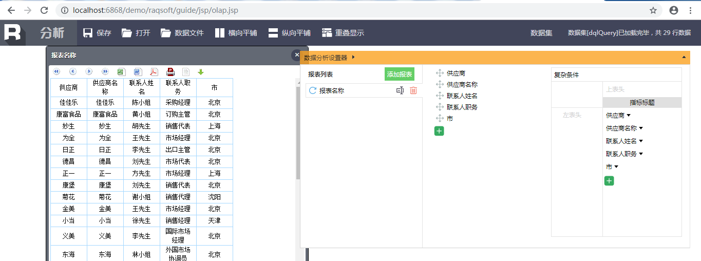Open 数据文件 from toolbar
The image size is (701, 261).
(182, 33)
